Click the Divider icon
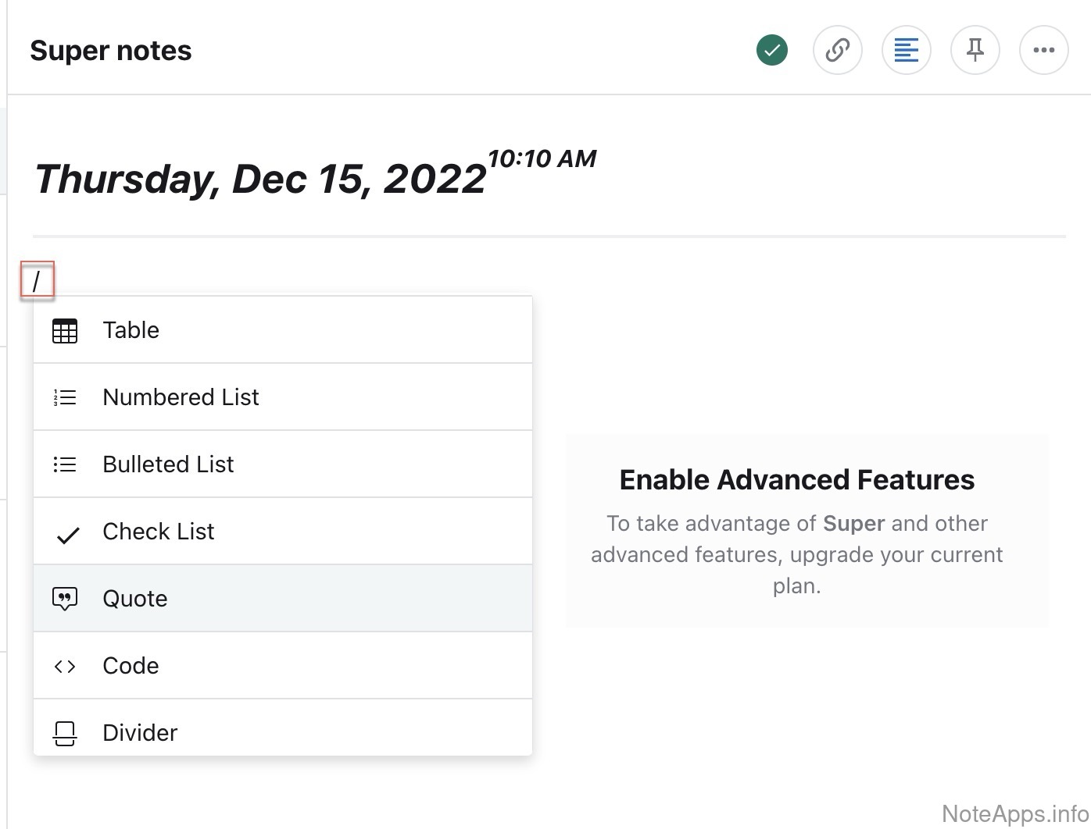Screen dimensions: 1091x829 pyautogui.click(x=65, y=733)
